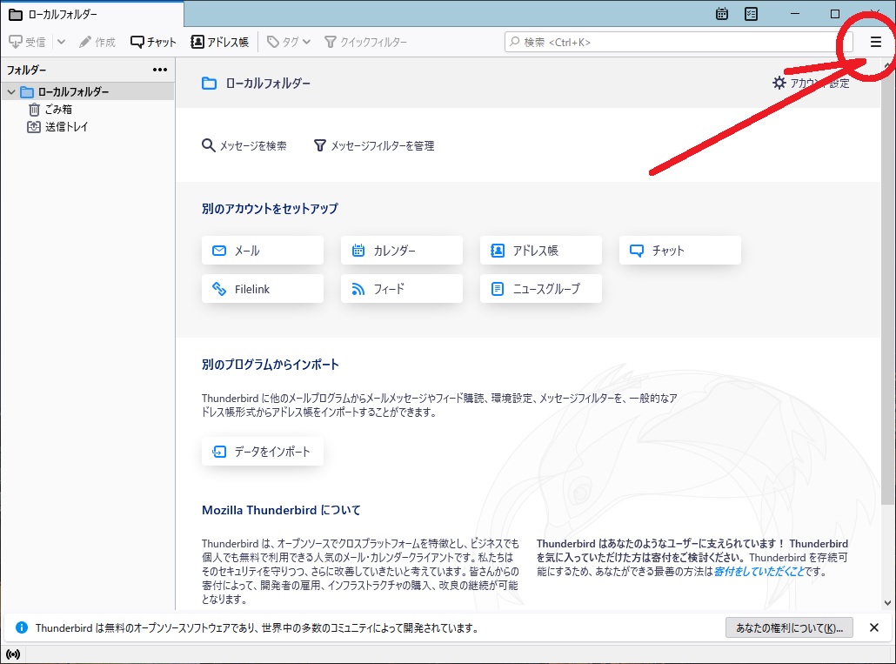
Task: Collapse the ローカルフォルダー tree node
Action: [11, 91]
